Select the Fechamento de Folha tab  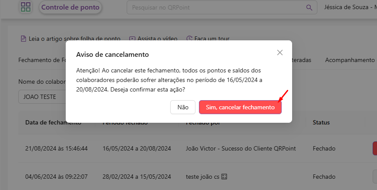(42, 60)
